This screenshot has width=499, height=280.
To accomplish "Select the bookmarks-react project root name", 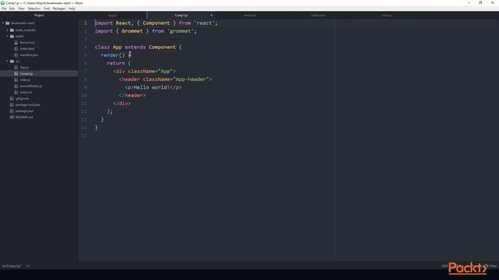I will (x=23, y=23).
